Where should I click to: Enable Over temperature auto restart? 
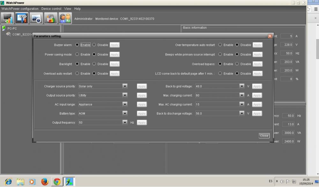(x=220, y=45)
